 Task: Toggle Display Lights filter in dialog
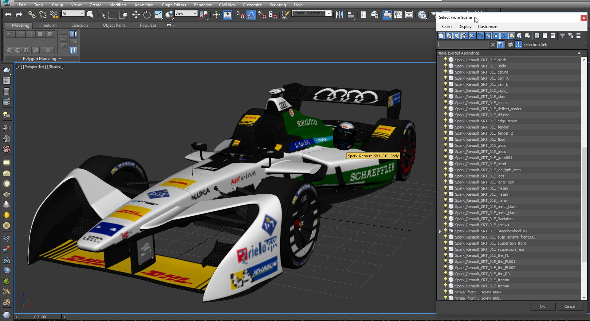point(457,36)
